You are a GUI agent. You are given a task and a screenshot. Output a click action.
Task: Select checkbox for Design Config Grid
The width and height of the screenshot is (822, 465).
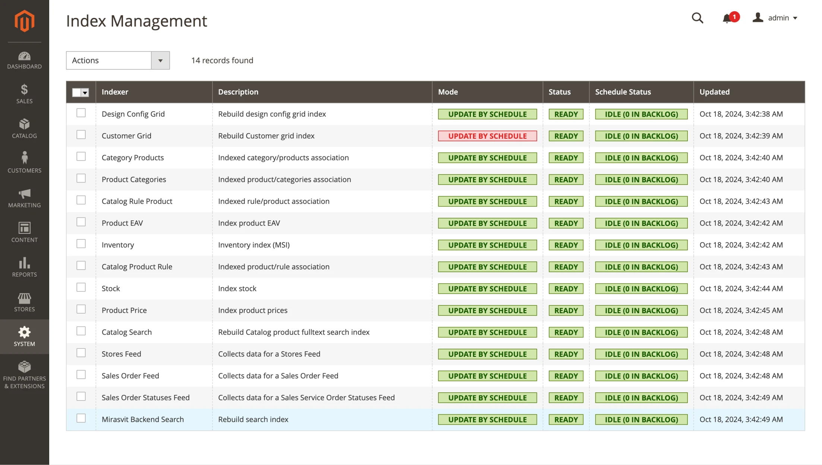click(81, 113)
